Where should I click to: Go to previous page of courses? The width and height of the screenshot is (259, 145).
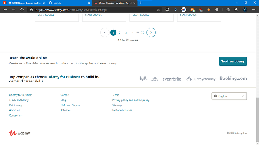[x=105, y=33]
